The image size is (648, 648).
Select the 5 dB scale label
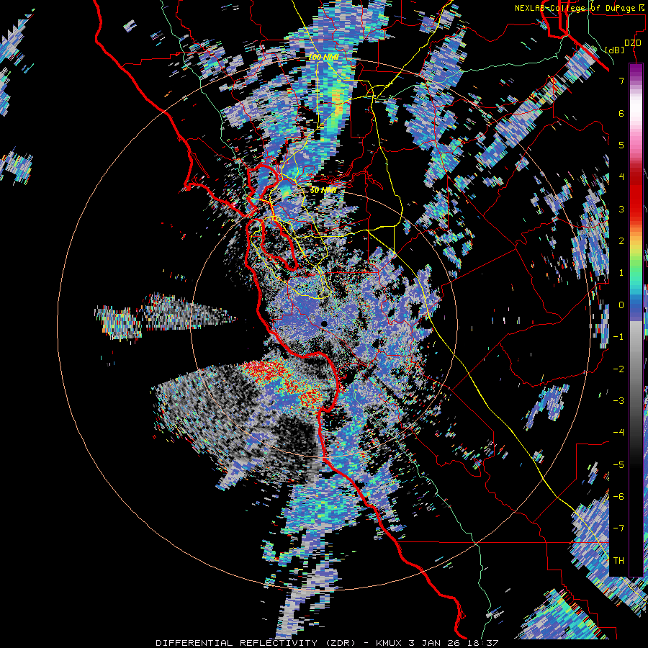click(x=621, y=145)
